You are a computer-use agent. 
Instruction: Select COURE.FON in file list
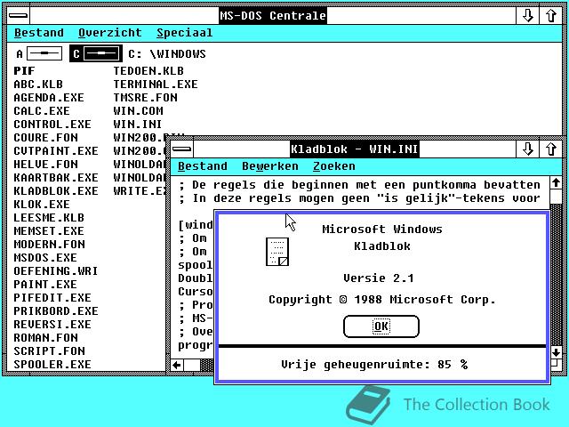45,138
